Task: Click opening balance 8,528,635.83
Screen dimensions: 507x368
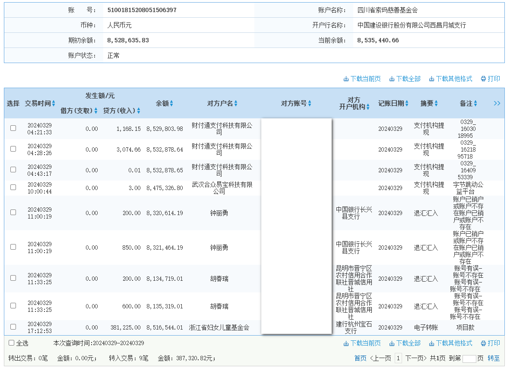Action: [x=128, y=41]
